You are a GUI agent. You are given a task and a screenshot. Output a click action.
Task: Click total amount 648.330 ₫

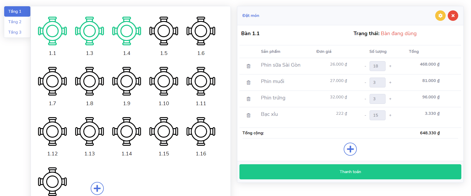click(x=430, y=133)
